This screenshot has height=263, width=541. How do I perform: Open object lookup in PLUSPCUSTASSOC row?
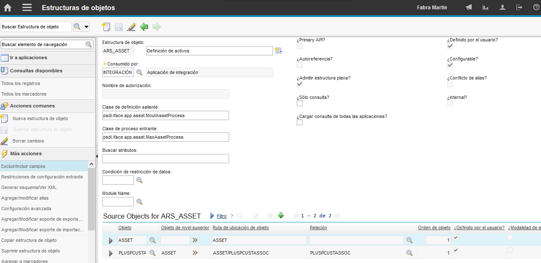tap(153, 253)
